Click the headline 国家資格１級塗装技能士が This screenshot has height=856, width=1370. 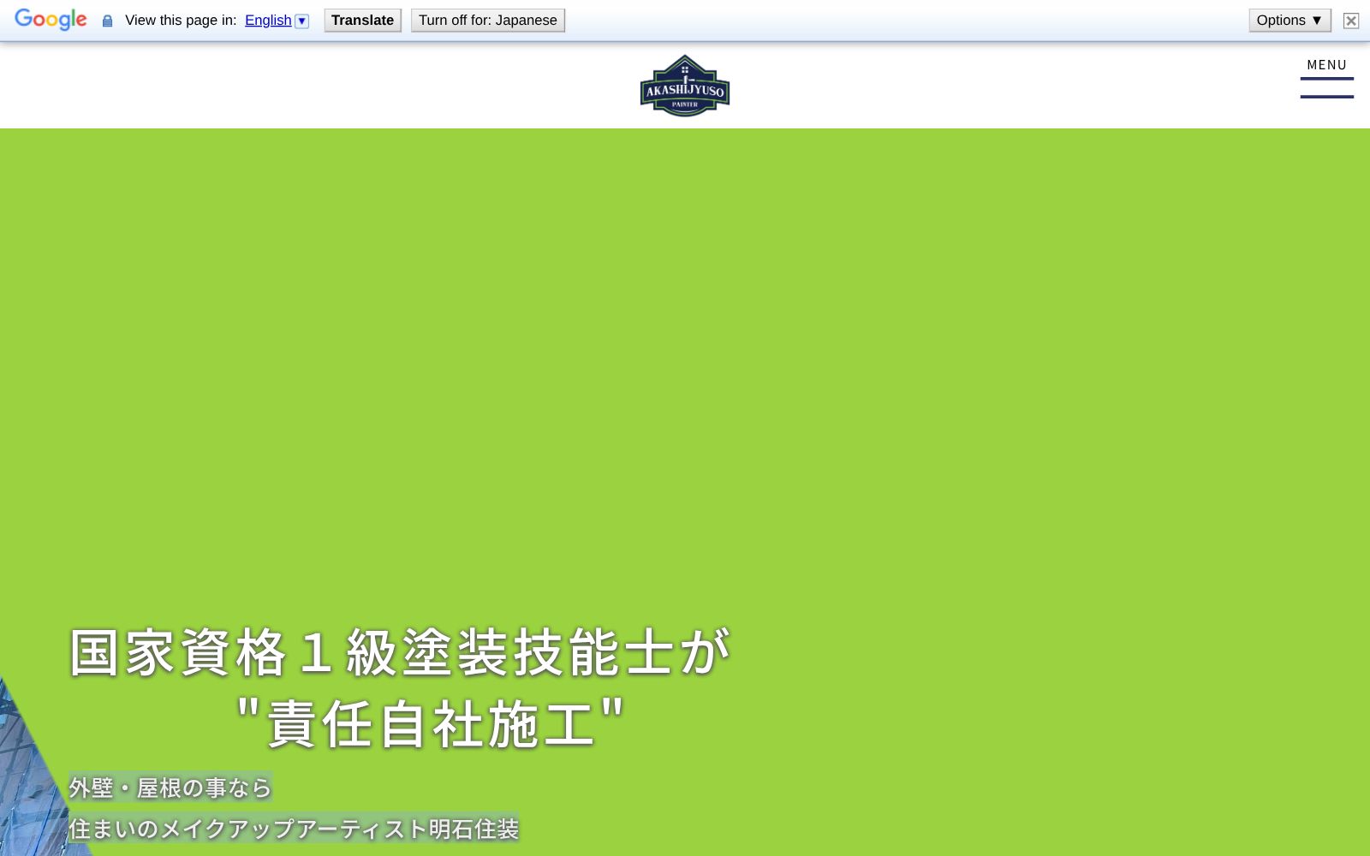(400, 652)
